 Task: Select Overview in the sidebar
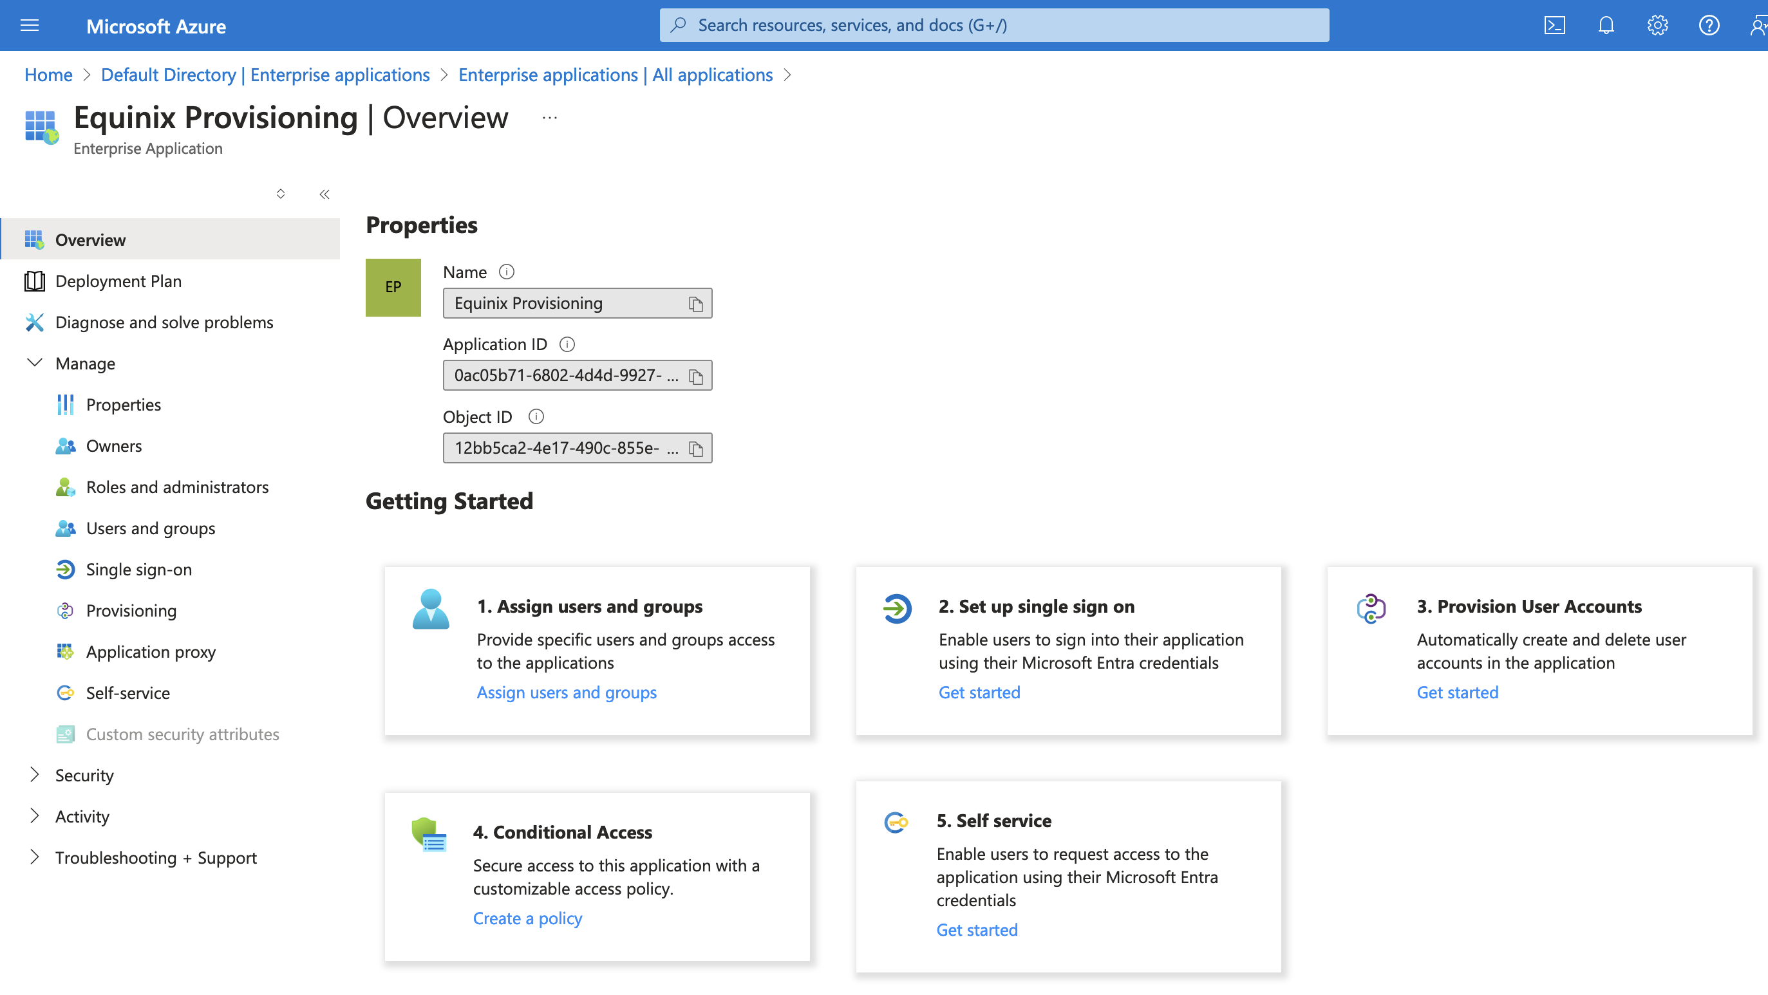click(170, 239)
